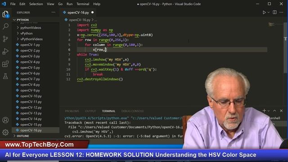The image size is (288, 162).
Task: Open editor More Actions ellipsis
Action: click(281, 12)
